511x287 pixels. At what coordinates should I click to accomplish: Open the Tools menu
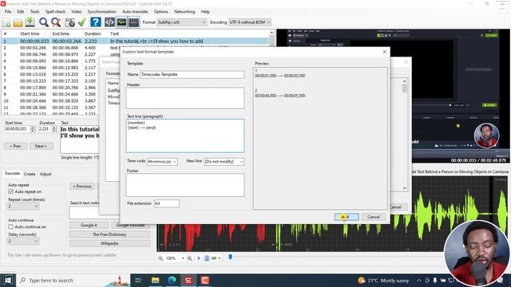(x=34, y=11)
